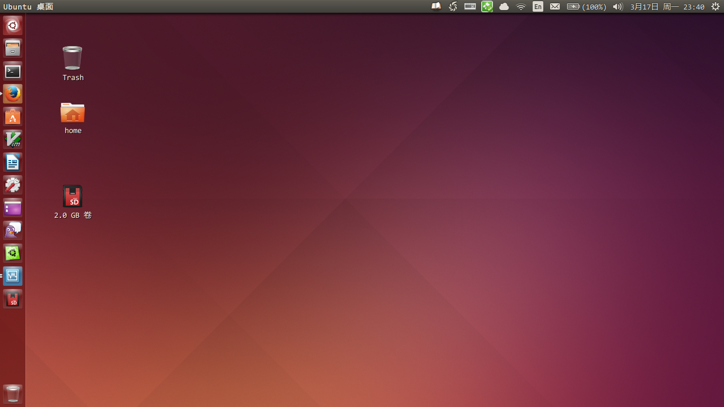
Task: Open LibreOffice Writer from the launcher
Action: 13,162
